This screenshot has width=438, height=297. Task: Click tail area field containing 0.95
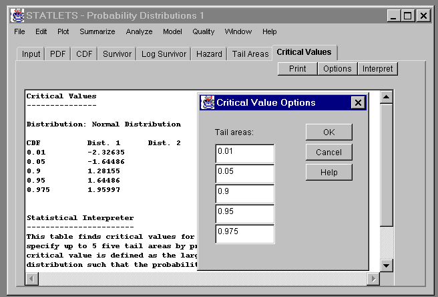[245, 214]
